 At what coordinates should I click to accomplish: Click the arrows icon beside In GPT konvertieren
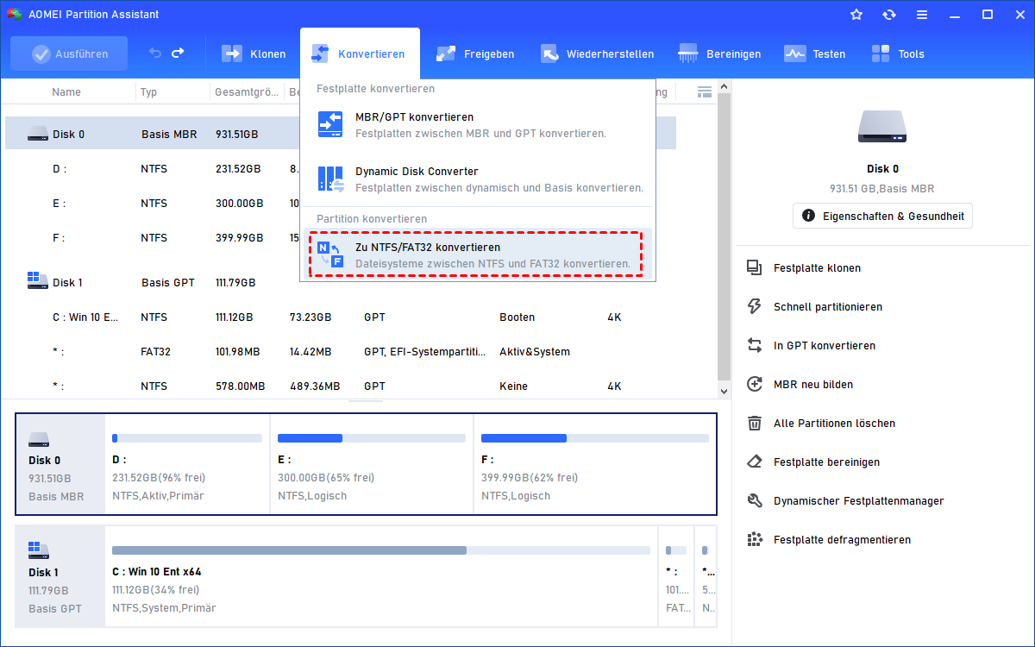point(755,346)
